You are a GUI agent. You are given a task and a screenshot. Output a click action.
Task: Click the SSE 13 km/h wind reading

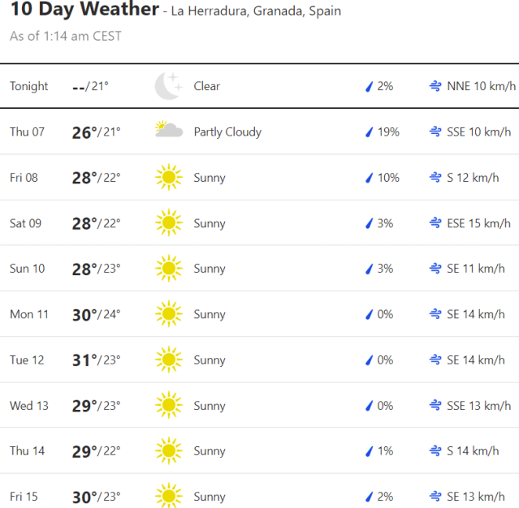[x=478, y=406]
